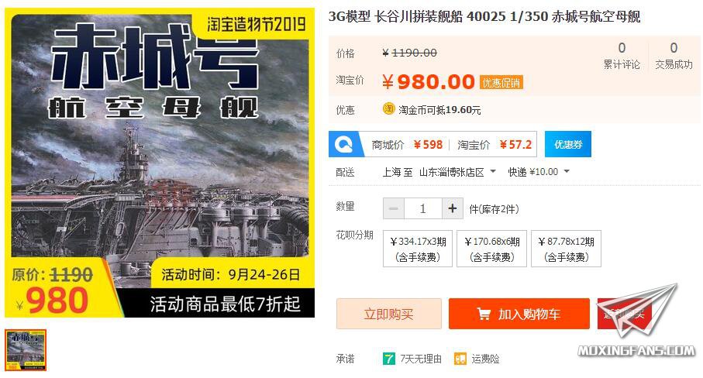Viewport: 703px width, 378px height.
Task: Increase quantity with the plus button
Action: pyautogui.click(x=453, y=208)
